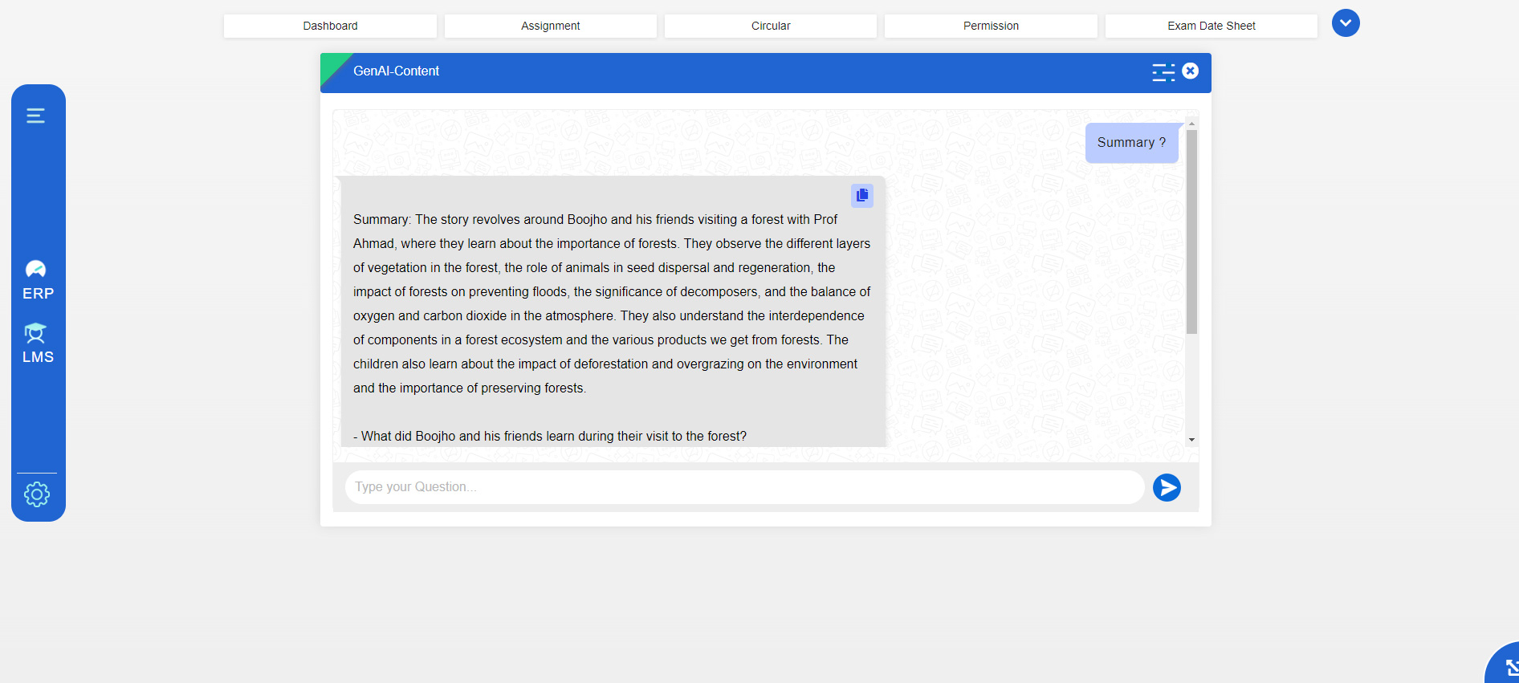
Task: Open the sidebar hamburger menu
Action: pos(35,116)
